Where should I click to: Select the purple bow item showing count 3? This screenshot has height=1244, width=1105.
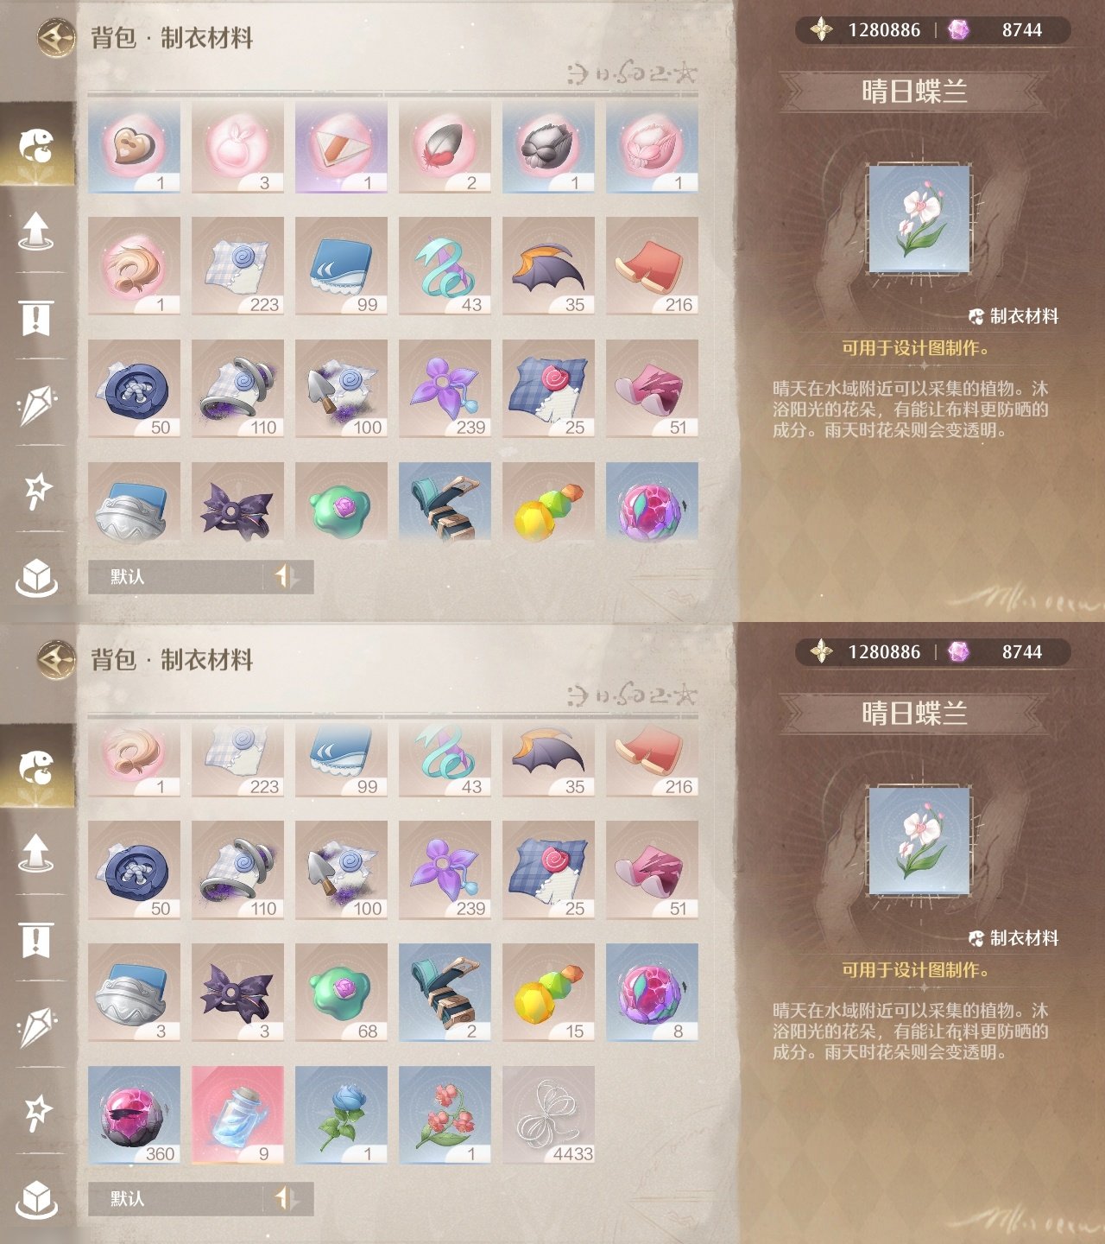[x=237, y=992]
